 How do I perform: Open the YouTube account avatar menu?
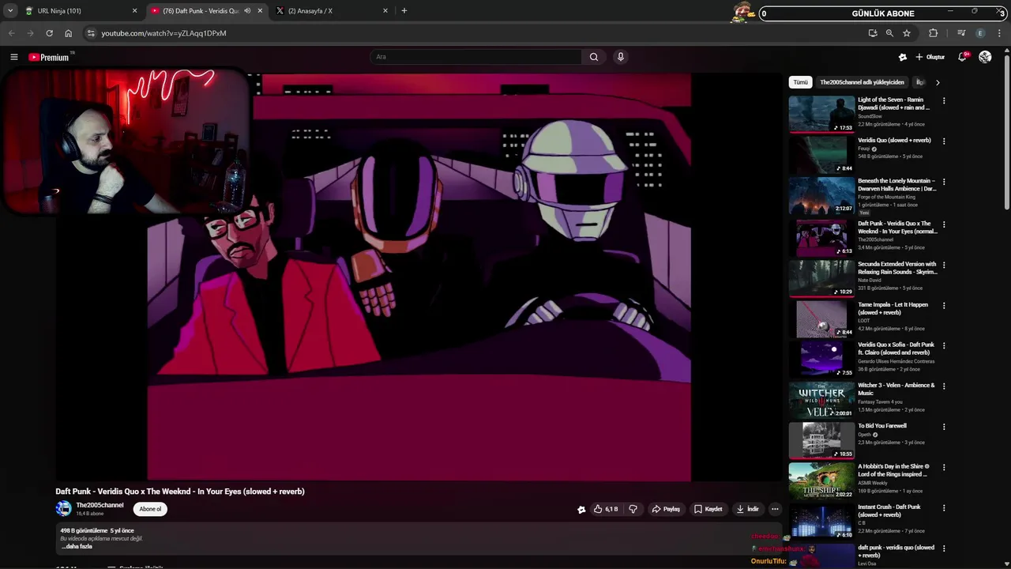tap(985, 57)
